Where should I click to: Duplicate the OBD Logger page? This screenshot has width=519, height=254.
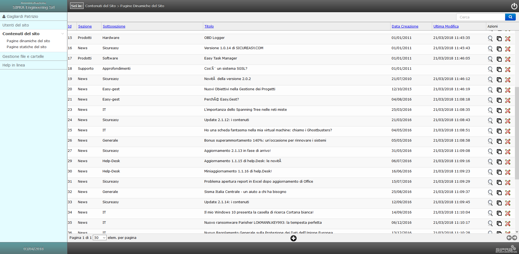point(499,39)
